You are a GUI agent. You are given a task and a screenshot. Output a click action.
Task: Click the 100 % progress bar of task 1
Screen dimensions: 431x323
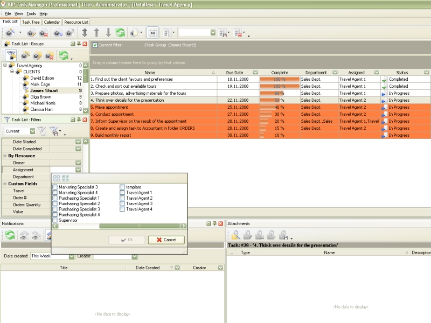280,79
